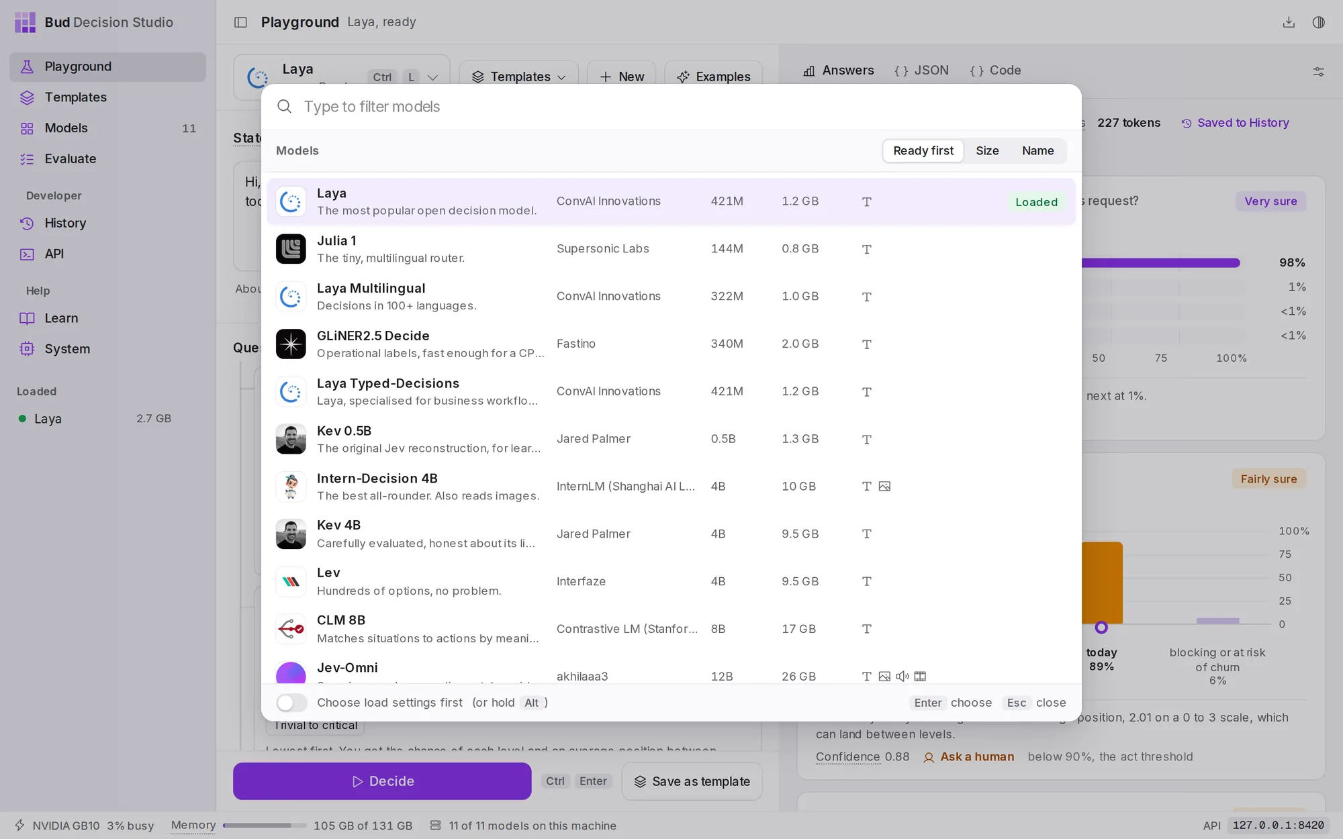
Task: Click loaded Laya entry in sidebar
Action: tap(95, 419)
